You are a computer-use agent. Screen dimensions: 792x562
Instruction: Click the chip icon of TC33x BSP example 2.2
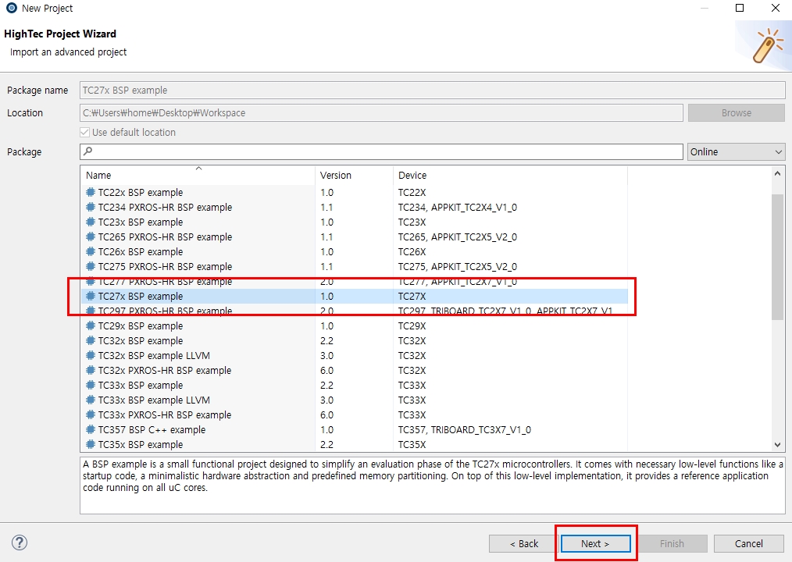coord(91,386)
